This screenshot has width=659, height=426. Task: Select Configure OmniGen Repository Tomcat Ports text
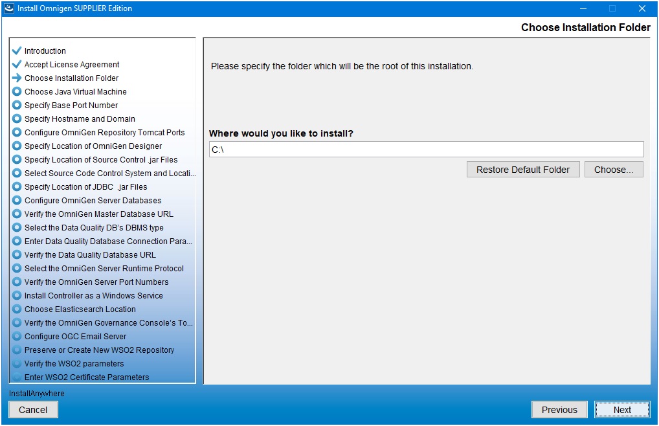[x=105, y=132]
